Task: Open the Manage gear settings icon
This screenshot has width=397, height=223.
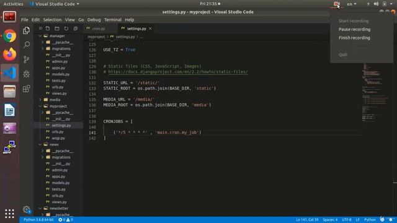Action: click(x=26, y=209)
